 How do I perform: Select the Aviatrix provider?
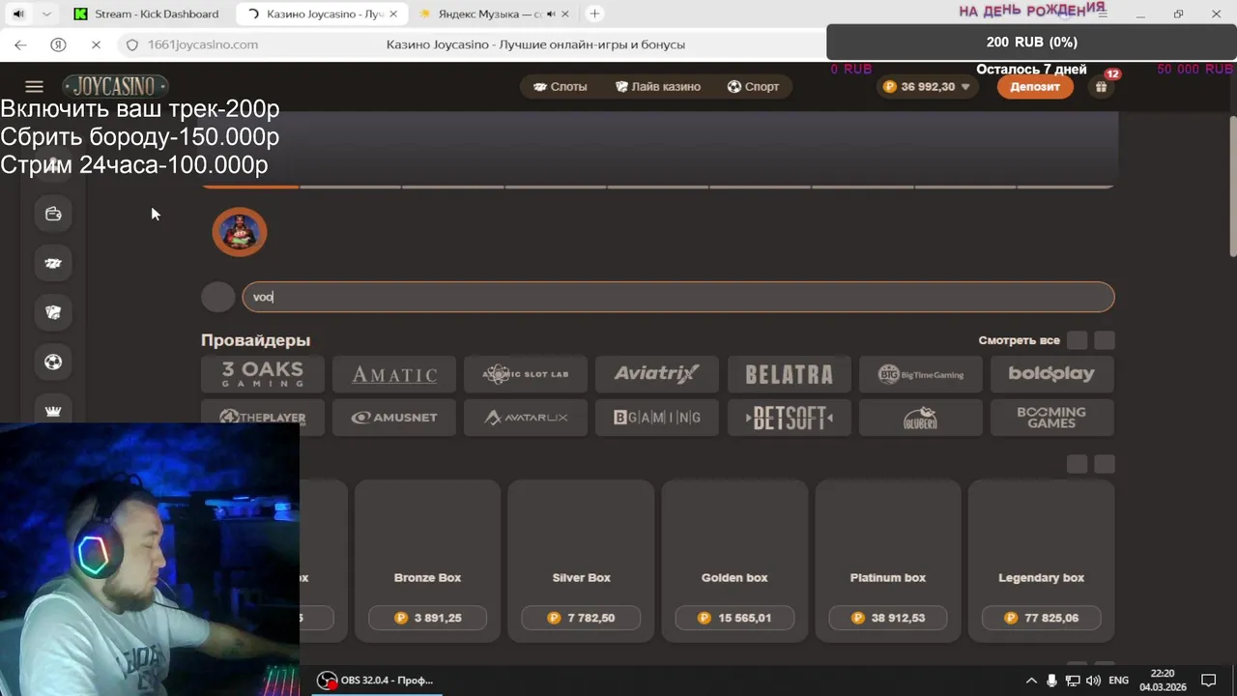[x=657, y=374]
